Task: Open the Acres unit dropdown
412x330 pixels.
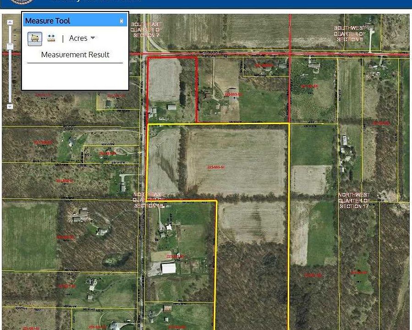Action: tap(82, 38)
